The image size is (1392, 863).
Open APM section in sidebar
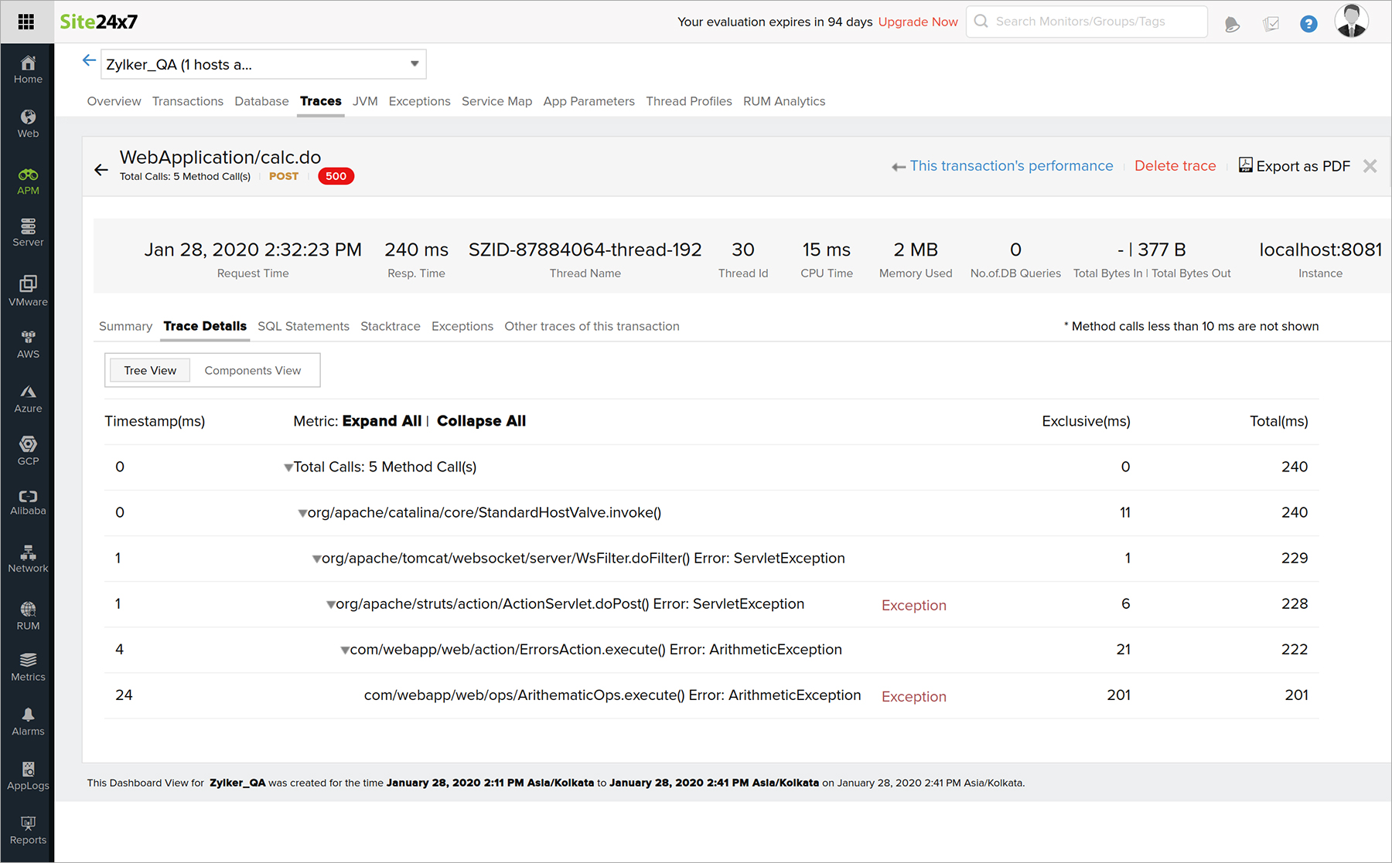[x=28, y=182]
